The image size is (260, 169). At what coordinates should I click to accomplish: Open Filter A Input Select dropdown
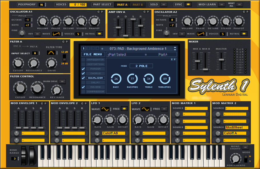click(35, 53)
